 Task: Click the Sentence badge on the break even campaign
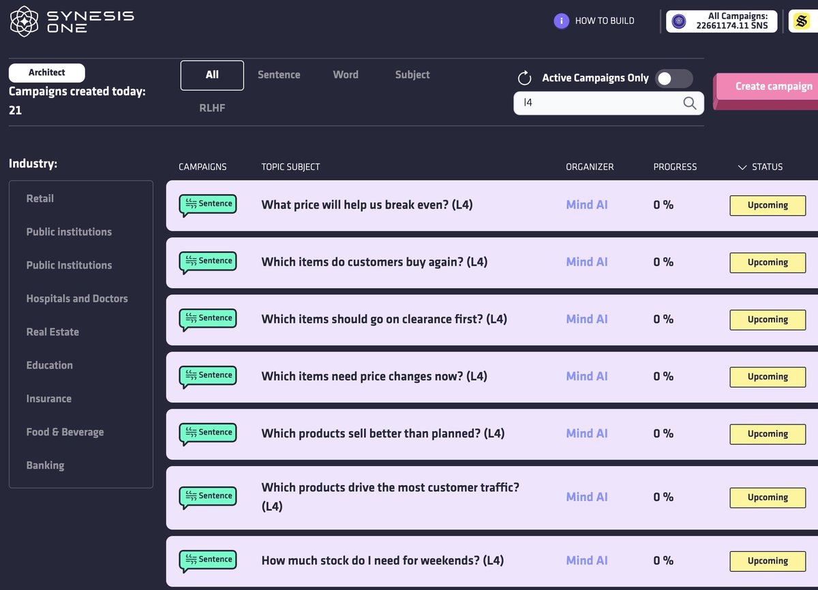(x=207, y=204)
